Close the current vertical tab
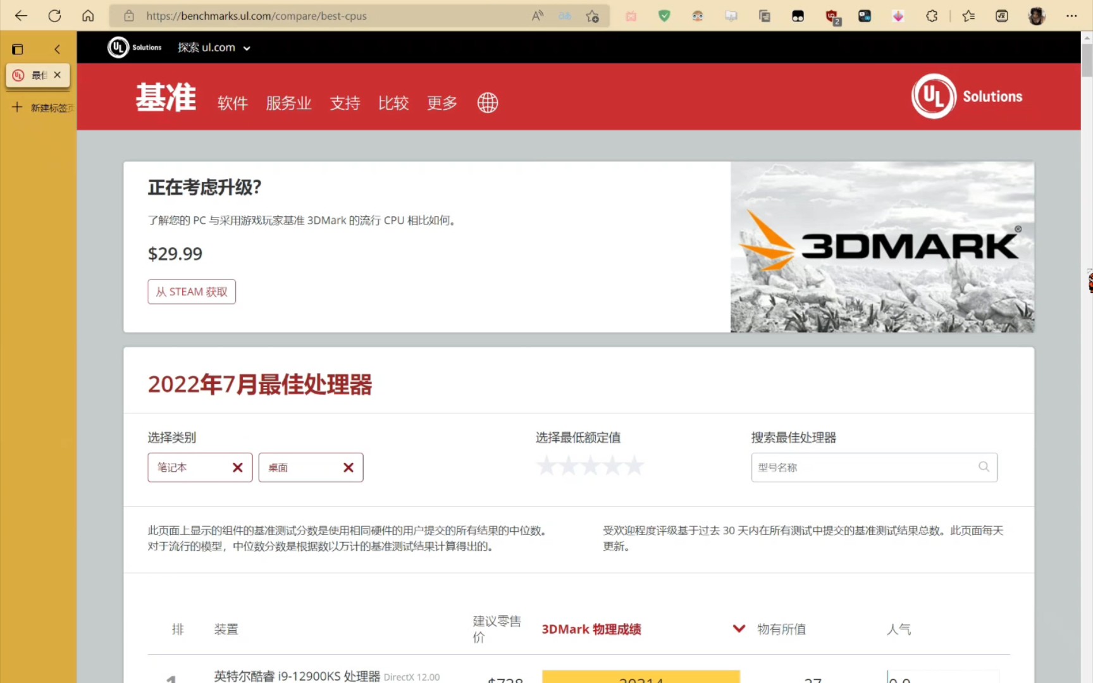 (58, 75)
